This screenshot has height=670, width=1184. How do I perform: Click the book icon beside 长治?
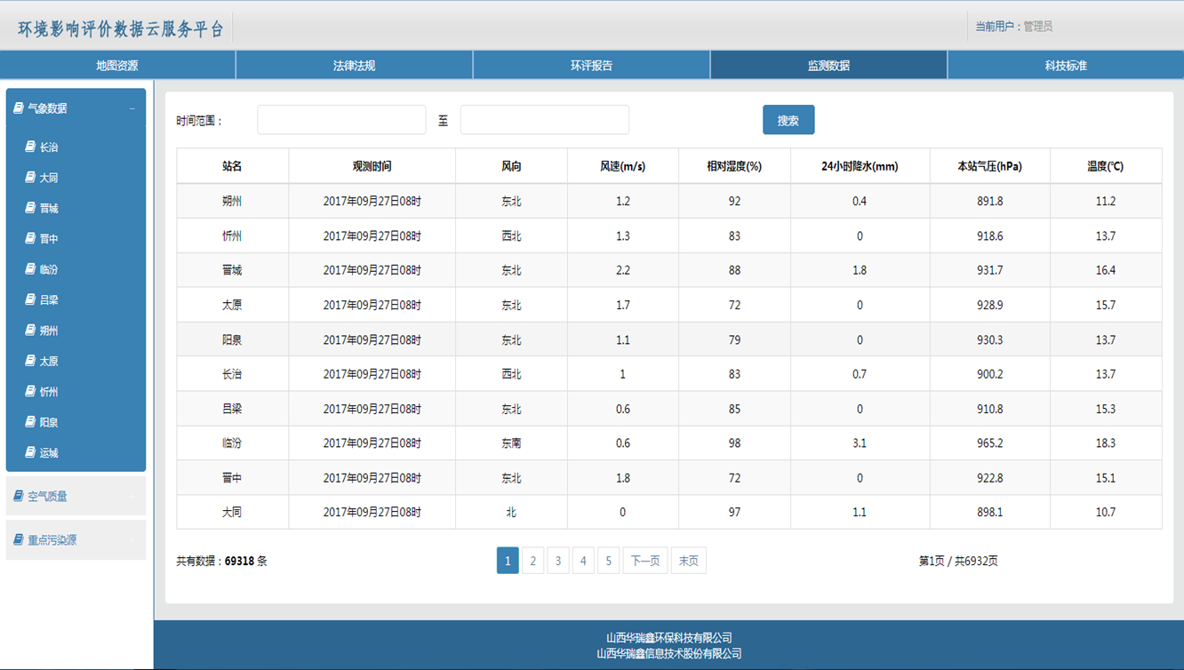(30, 148)
